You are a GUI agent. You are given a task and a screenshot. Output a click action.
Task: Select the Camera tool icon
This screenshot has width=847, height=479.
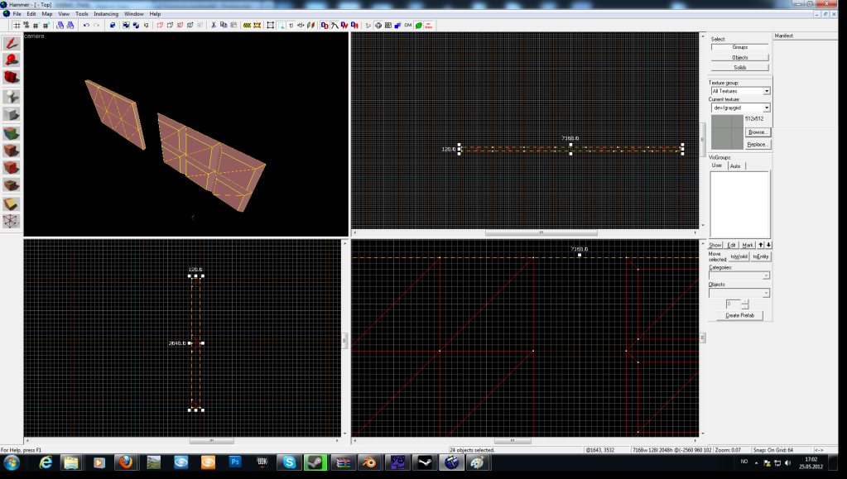point(12,77)
